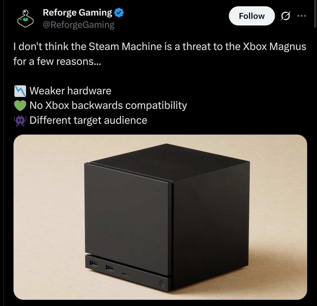This screenshot has width=317, height=306.
Task: Open the three-dot more options menu
Action: (302, 16)
